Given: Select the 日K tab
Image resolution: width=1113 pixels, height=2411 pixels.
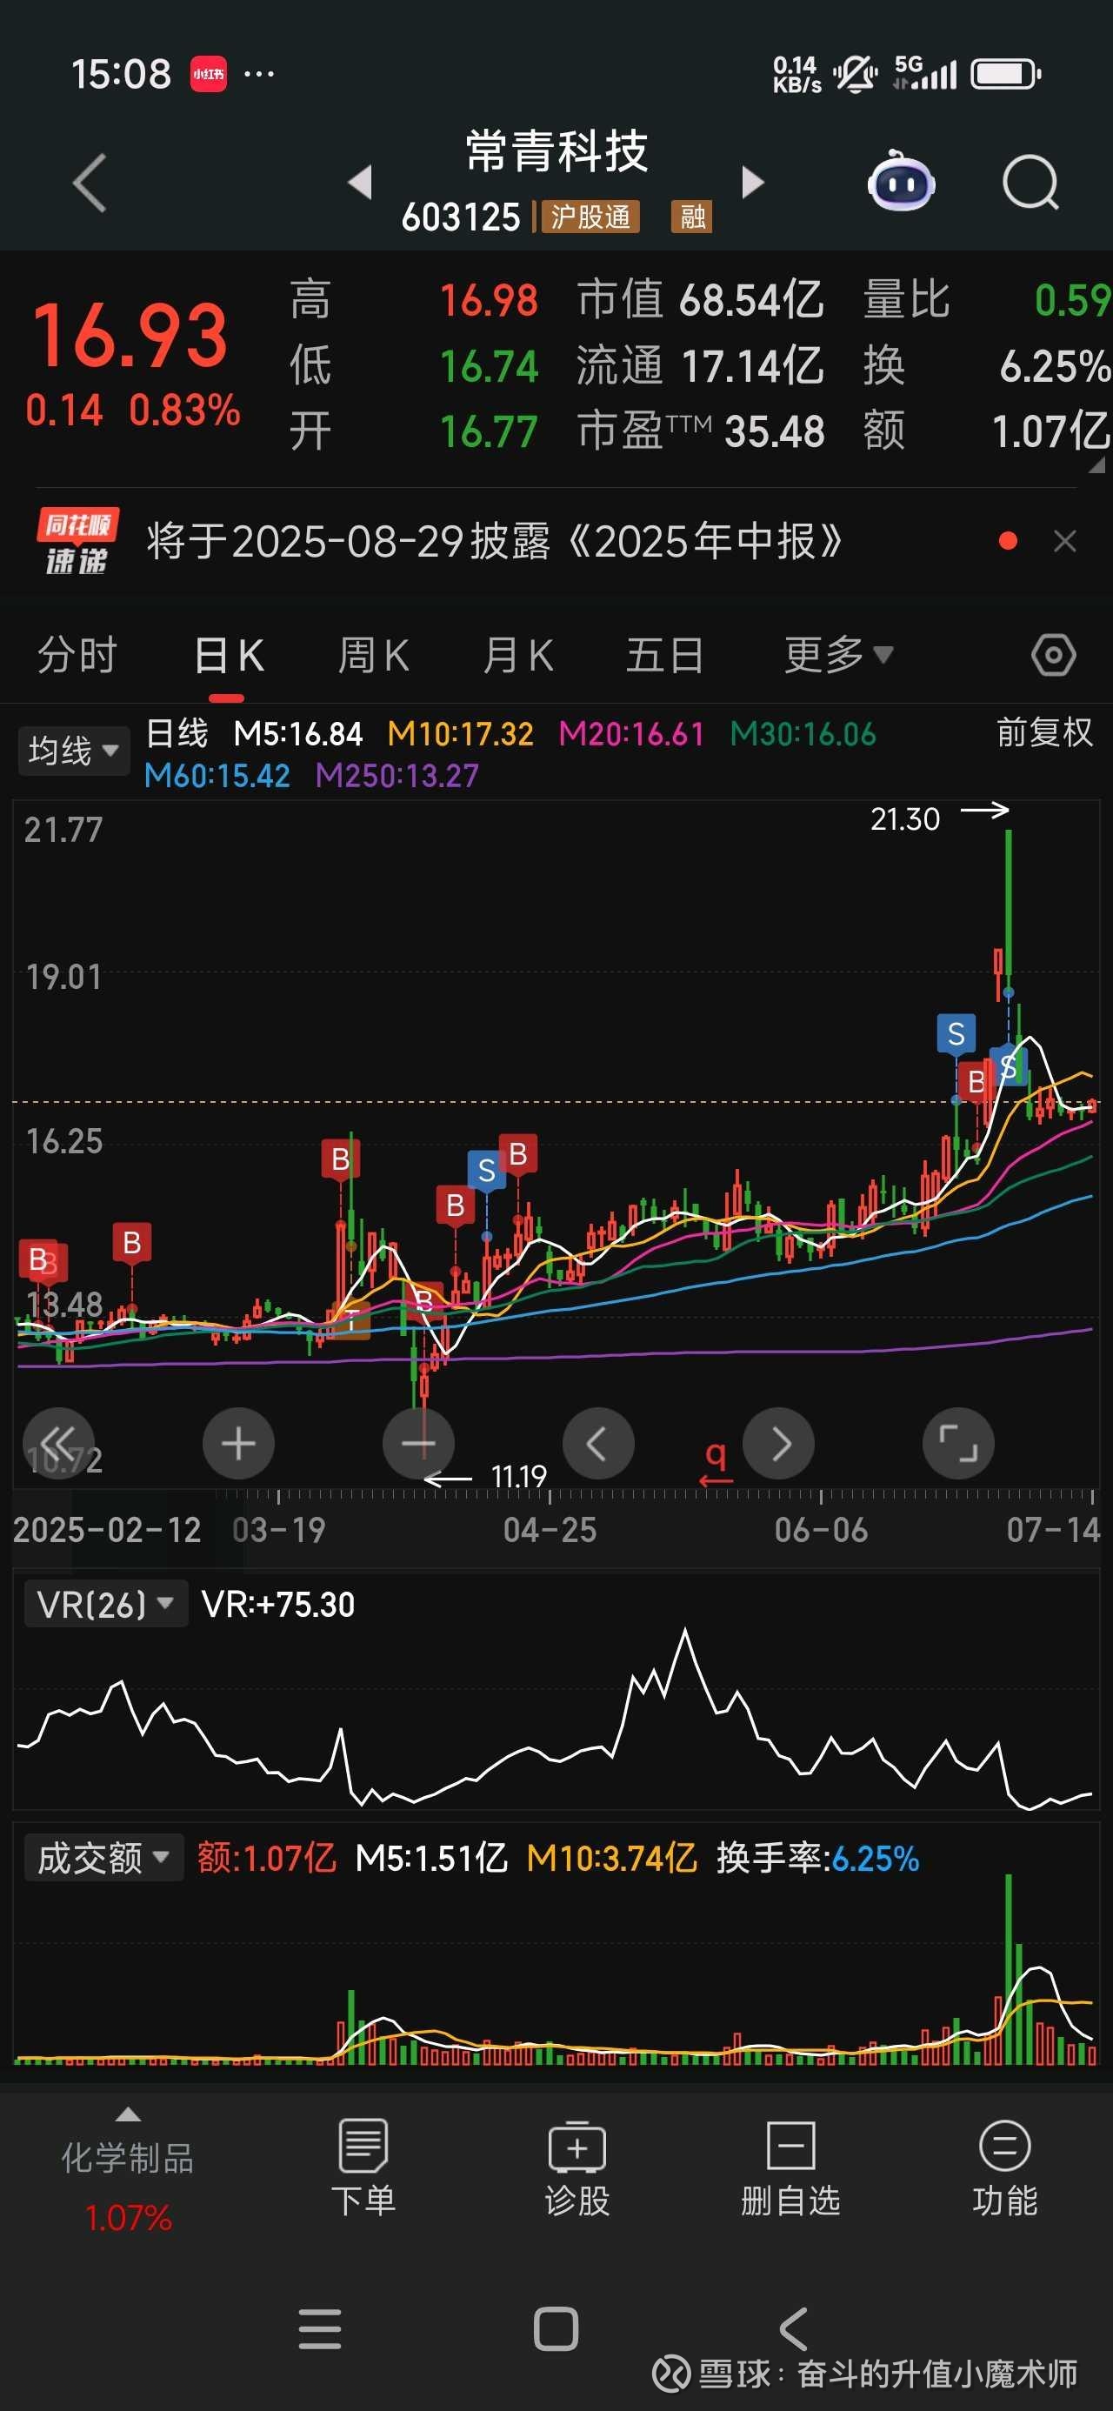Looking at the screenshot, I should click(228, 654).
